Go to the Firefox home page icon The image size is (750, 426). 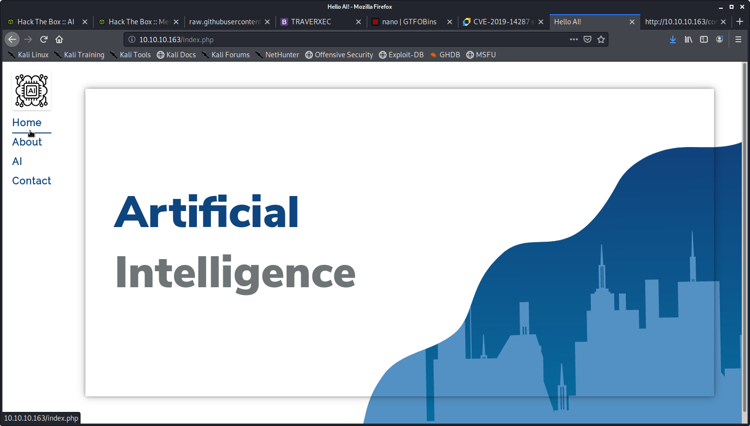tap(59, 39)
